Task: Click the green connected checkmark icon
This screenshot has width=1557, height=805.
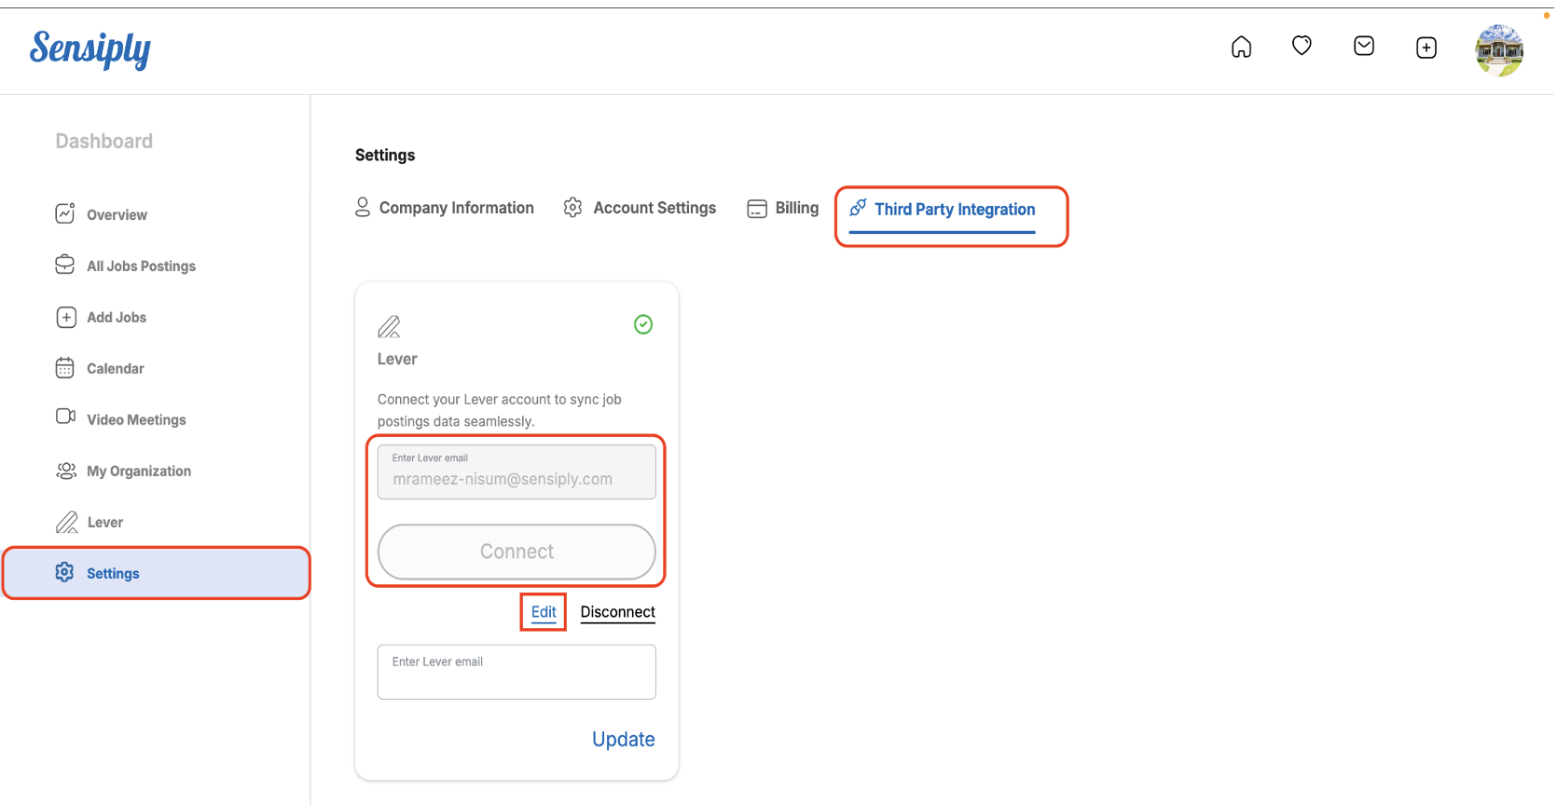Action: (643, 324)
